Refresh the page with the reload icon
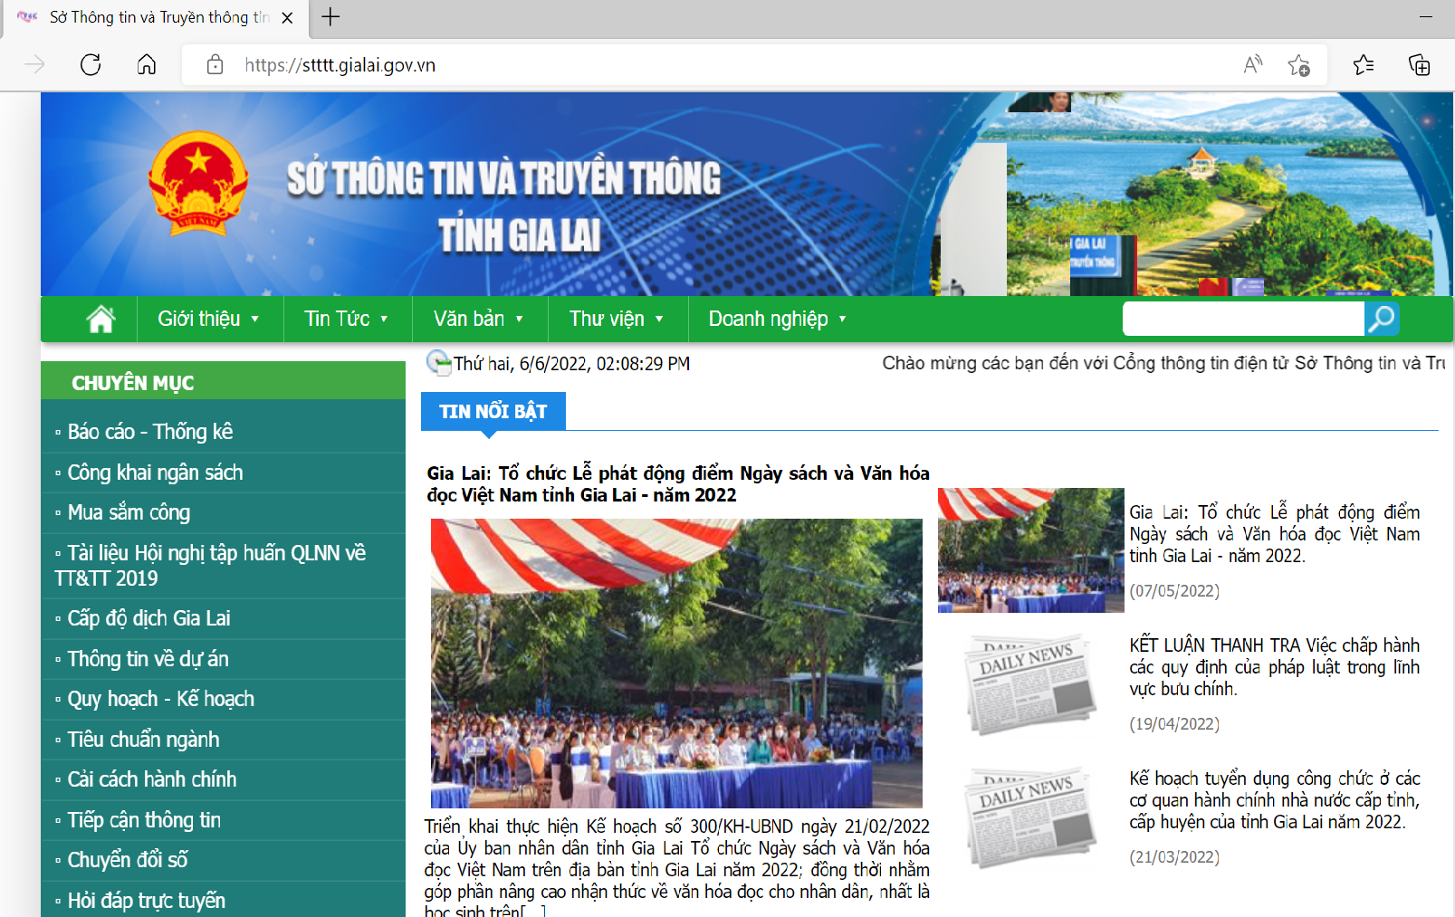Image resolution: width=1455 pixels, height=917 pixels. coord(91,65)
